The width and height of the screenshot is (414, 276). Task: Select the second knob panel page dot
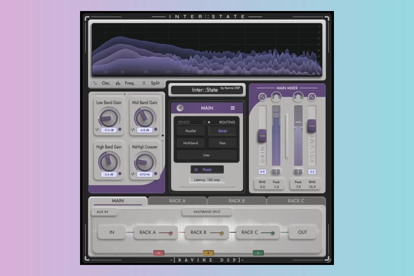(x=163, y=141)
